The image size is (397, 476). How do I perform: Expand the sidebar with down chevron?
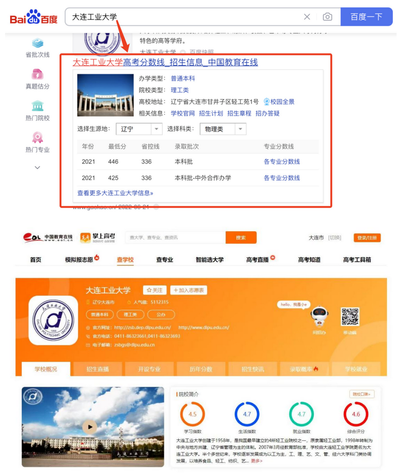pyautogui.click(x=37, y=168)
